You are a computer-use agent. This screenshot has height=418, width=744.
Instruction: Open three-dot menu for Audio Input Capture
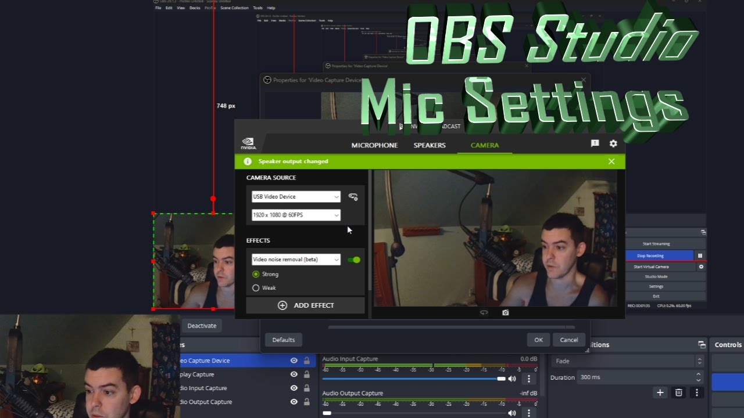528,379
